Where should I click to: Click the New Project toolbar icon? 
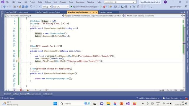[15, 7]
